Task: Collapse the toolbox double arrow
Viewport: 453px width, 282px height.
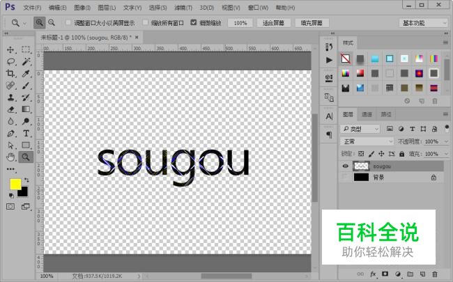Action: [6, 33]
